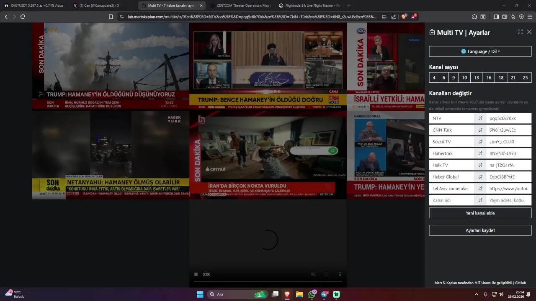
Task: Select the Haber Global stream tile
Action: [x=386, y=155]
